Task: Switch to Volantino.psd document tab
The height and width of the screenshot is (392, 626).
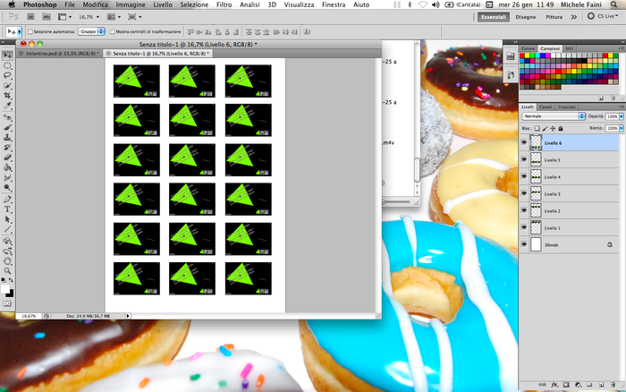Action: (x=60, y=54)
